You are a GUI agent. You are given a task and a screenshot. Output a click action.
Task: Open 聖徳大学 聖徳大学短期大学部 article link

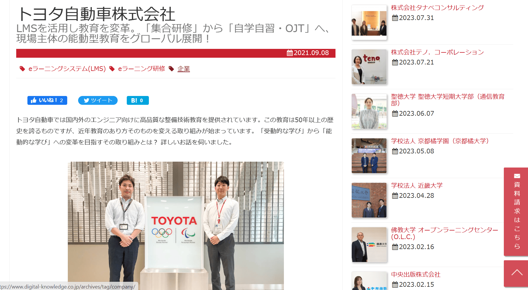click(x=448, y=100)
